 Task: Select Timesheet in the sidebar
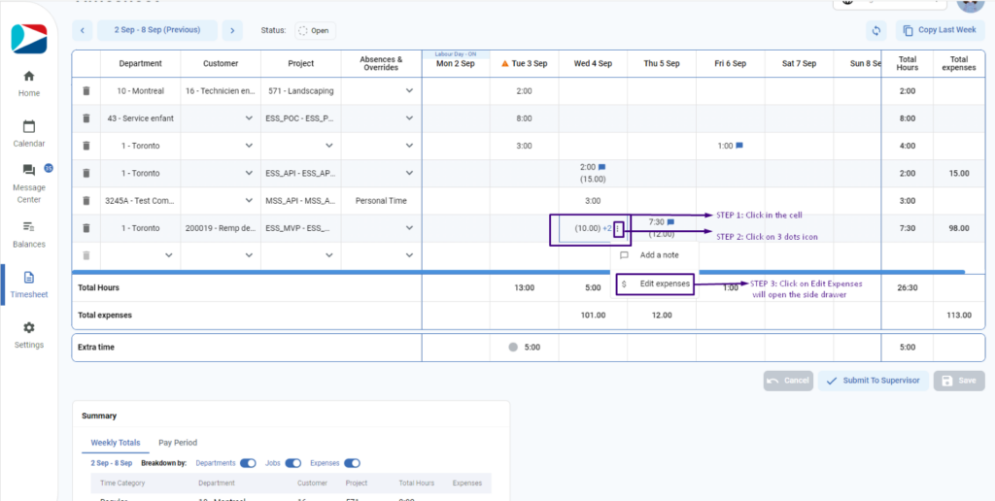click(28, 284)
